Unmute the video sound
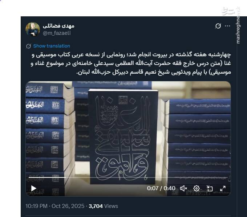 183,188
